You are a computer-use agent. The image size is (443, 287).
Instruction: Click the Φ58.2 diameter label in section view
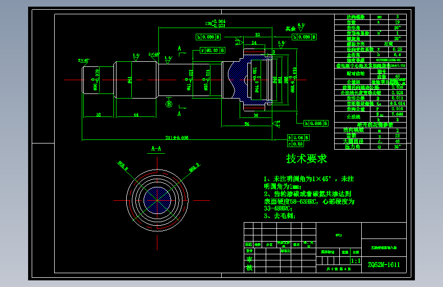194,167
